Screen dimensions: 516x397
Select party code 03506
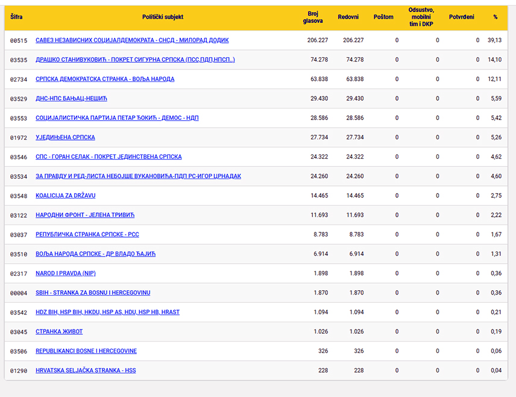click(19, 352)
